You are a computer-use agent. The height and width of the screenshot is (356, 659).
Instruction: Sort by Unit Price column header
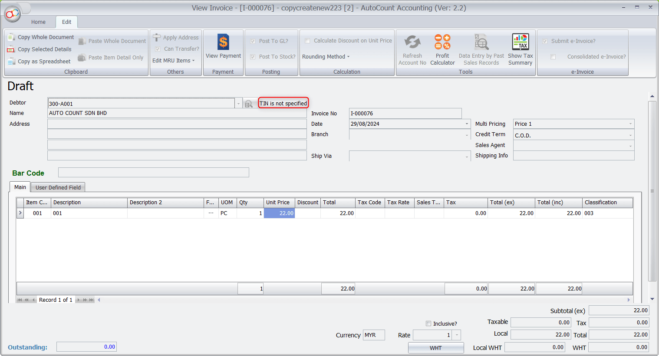pos(279,202)
